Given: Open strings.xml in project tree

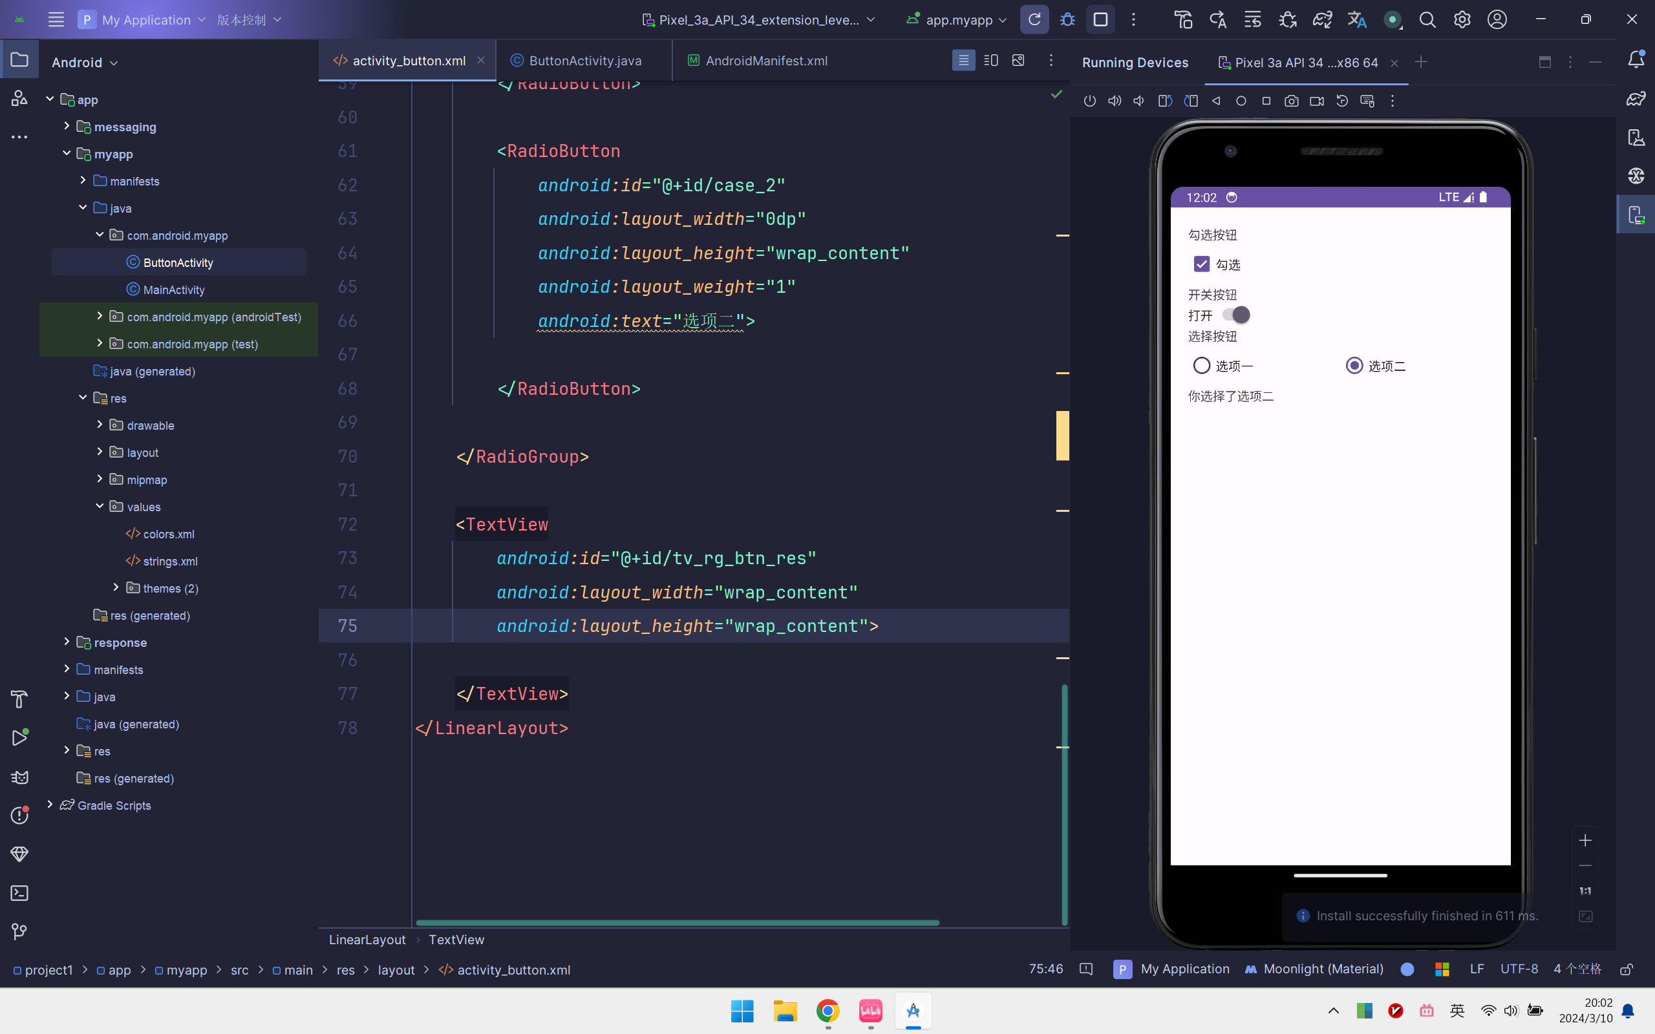Looking at the screenshot, I should pyautogui.click(x=170, y=562).
